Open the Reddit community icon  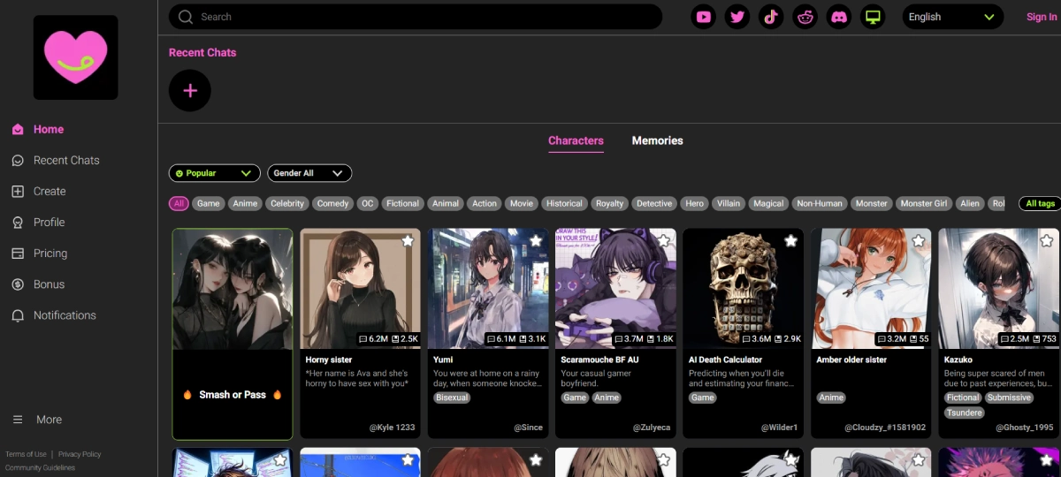click(805, 17)
